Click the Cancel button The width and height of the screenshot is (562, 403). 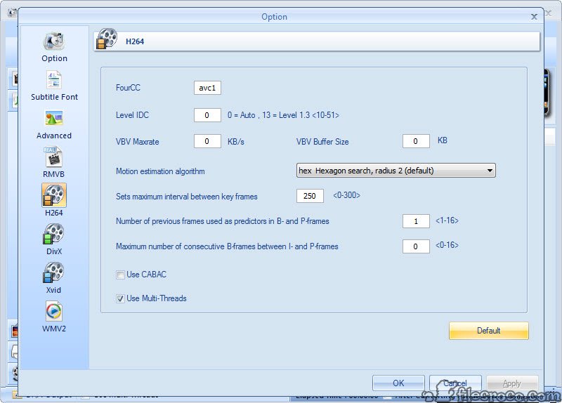[x=455, y=383]
